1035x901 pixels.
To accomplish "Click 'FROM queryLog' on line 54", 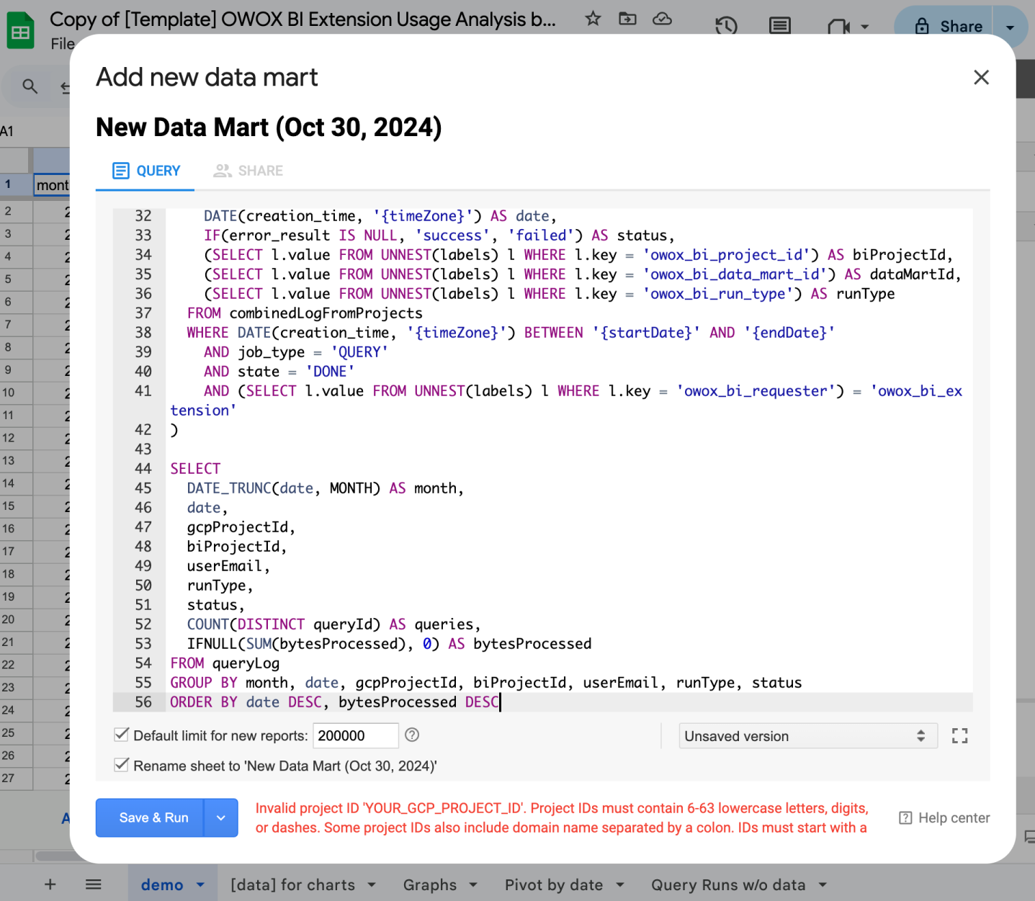I will click(x=225, y=663).
